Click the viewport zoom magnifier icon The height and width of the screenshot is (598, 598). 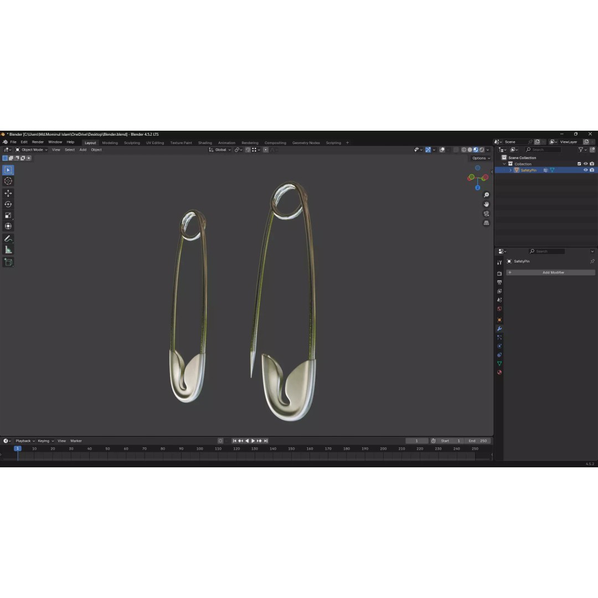click(x=486, y=195)
